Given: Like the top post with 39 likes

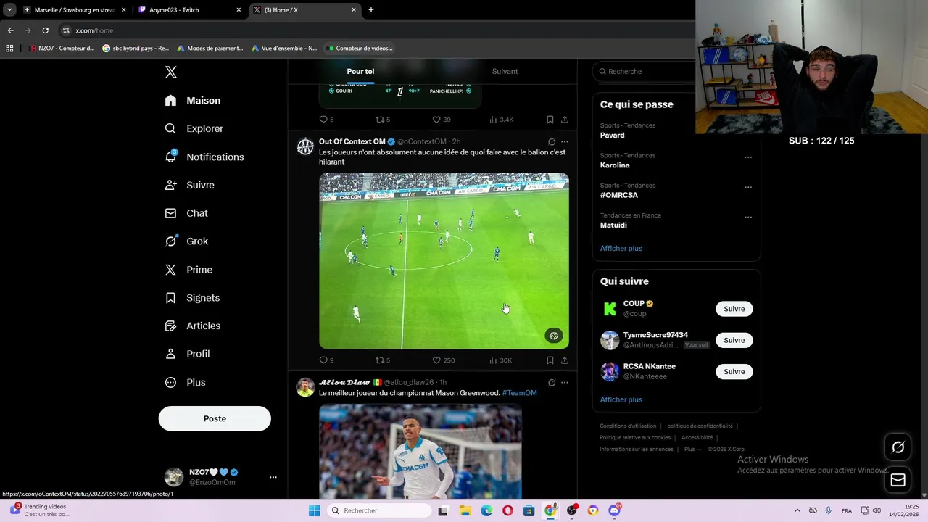Looking at the screenshot, I should tap(436, 120).
